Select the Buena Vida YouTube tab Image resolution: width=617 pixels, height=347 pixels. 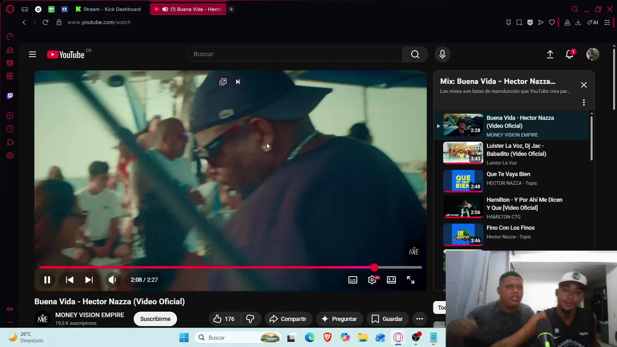point(188,9)
